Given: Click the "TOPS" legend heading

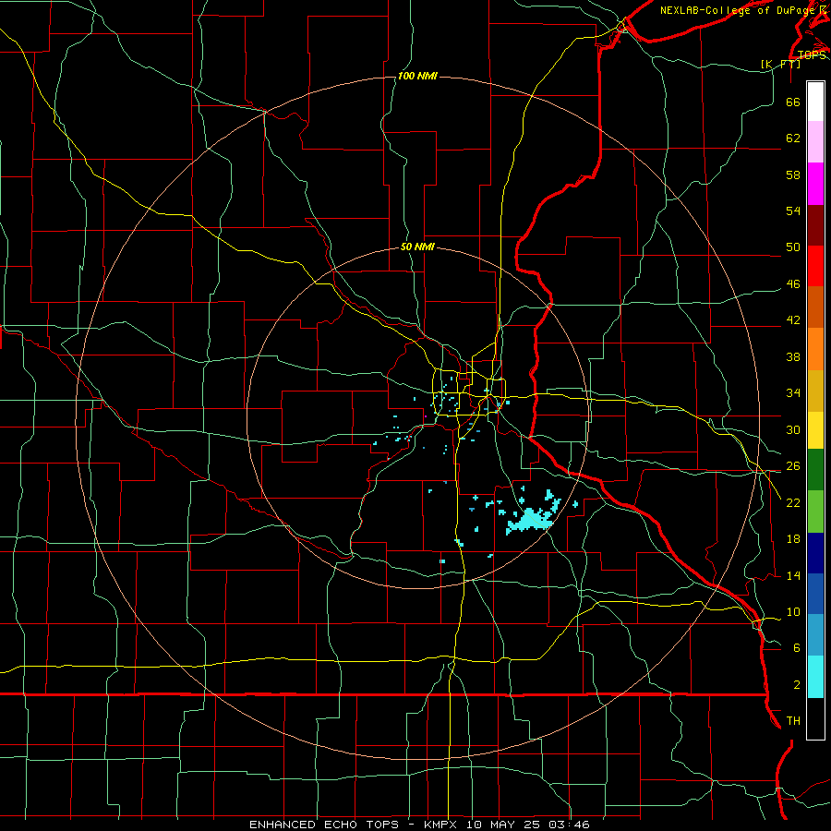Looking at the screenshot, I should pos(812,54).
